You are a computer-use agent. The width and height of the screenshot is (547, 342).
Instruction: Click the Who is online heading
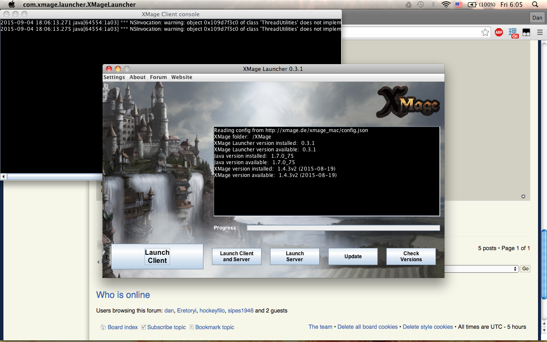click(x=123, y=295)
